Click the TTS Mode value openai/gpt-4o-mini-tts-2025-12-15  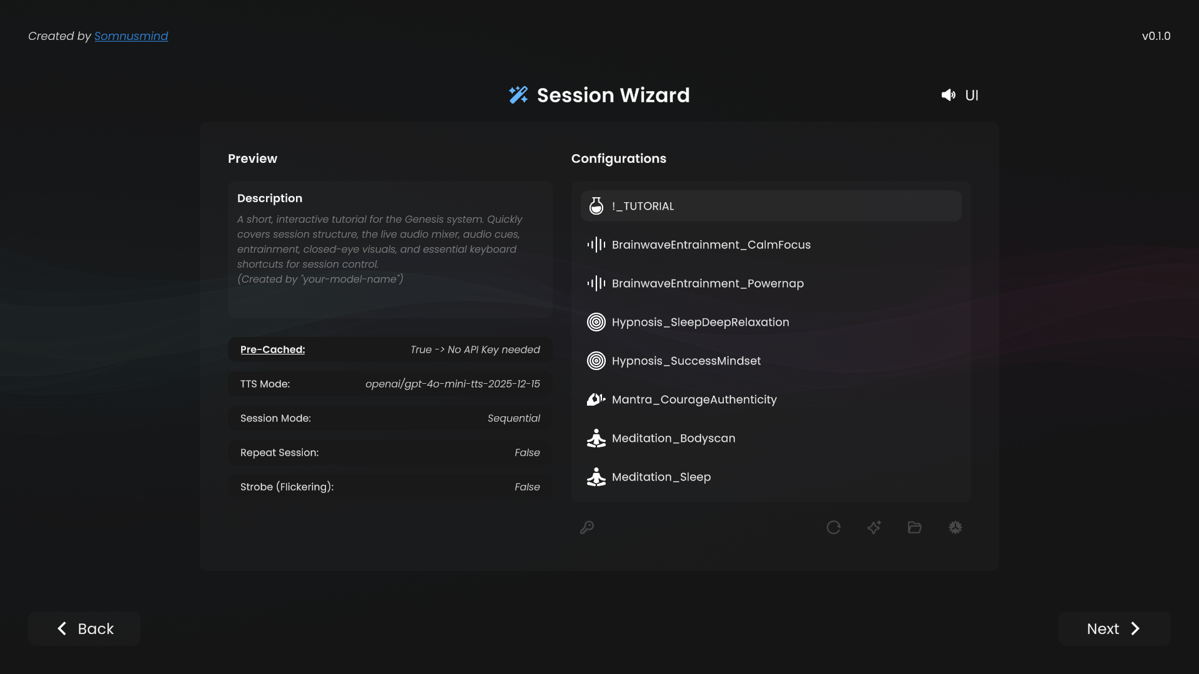tap(453, 384)
